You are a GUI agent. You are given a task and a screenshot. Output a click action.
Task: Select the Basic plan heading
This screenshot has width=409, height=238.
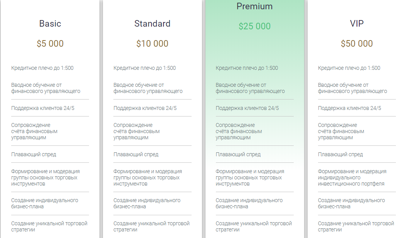pyautogui.click(x=50, y=24)
